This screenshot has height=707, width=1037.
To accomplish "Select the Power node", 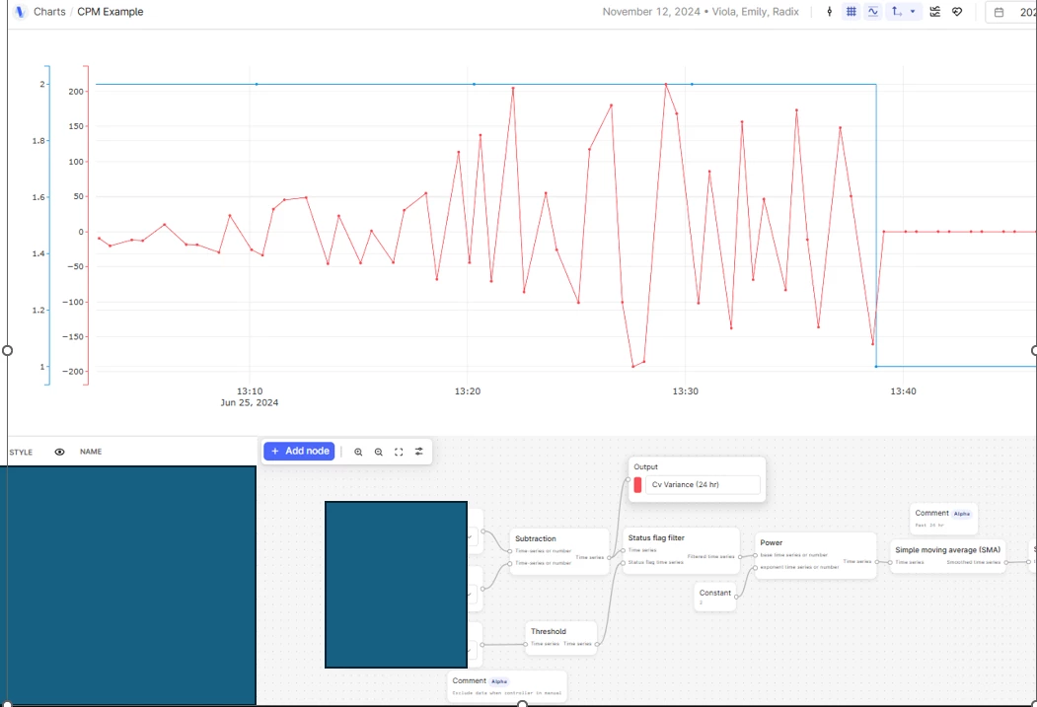I will pyautogui.click(x=815, y=556).
